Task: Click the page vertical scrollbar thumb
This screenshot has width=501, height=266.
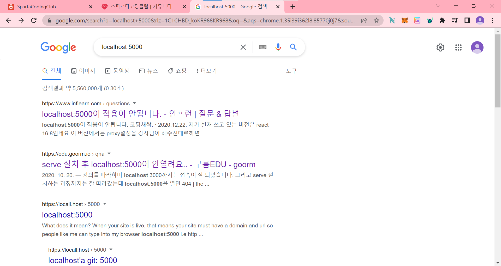Action: 498,70
